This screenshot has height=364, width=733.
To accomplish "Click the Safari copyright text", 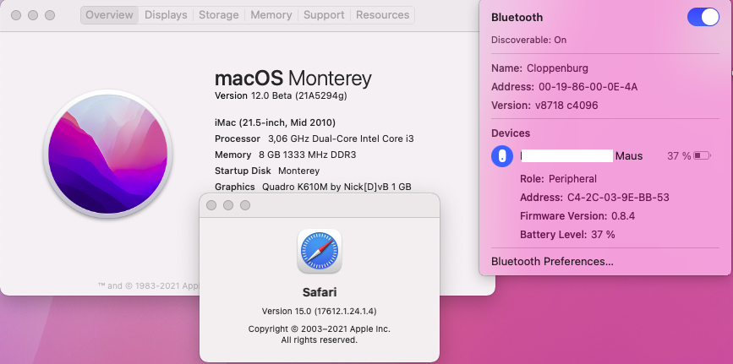I will pos(320,334).
